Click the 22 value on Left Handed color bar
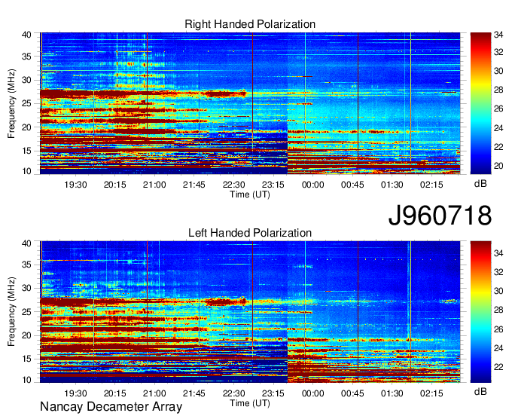512x416 pixels. [x=498, y=367]
